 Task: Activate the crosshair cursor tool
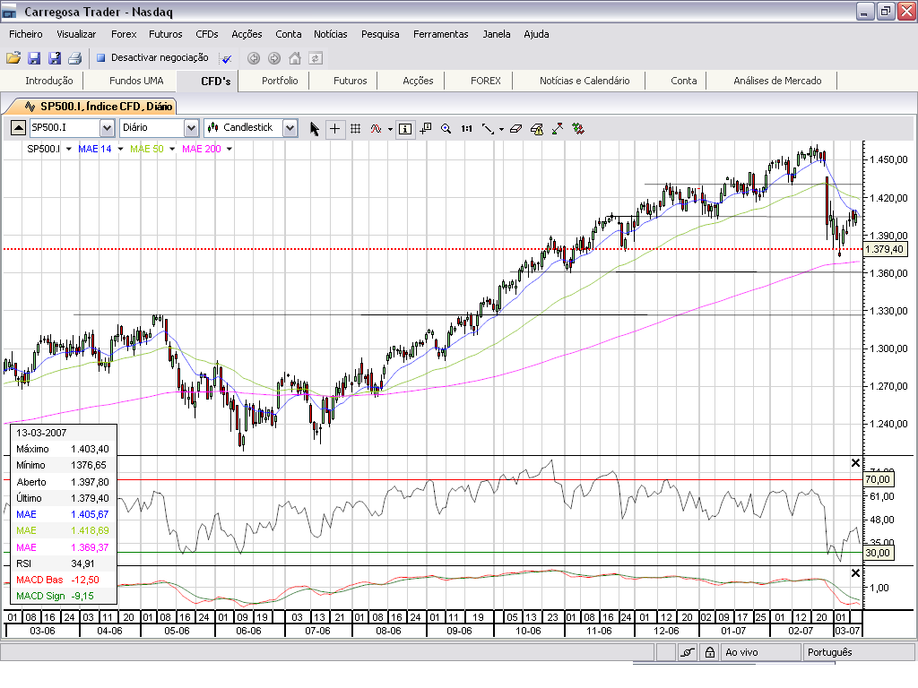tap(334, 128)
